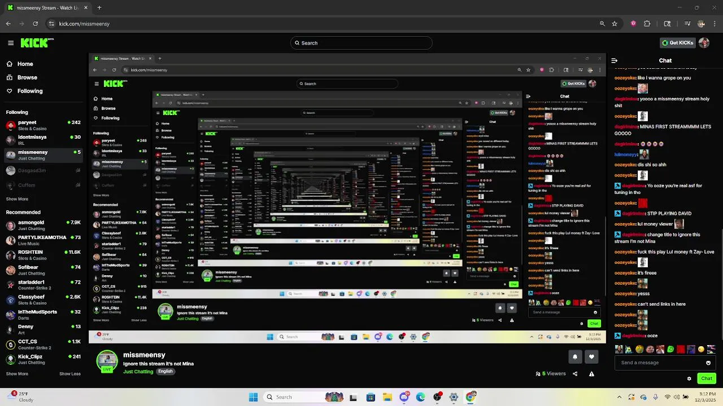Open ROSHTEIN recommended channel

tap(43, 255)
